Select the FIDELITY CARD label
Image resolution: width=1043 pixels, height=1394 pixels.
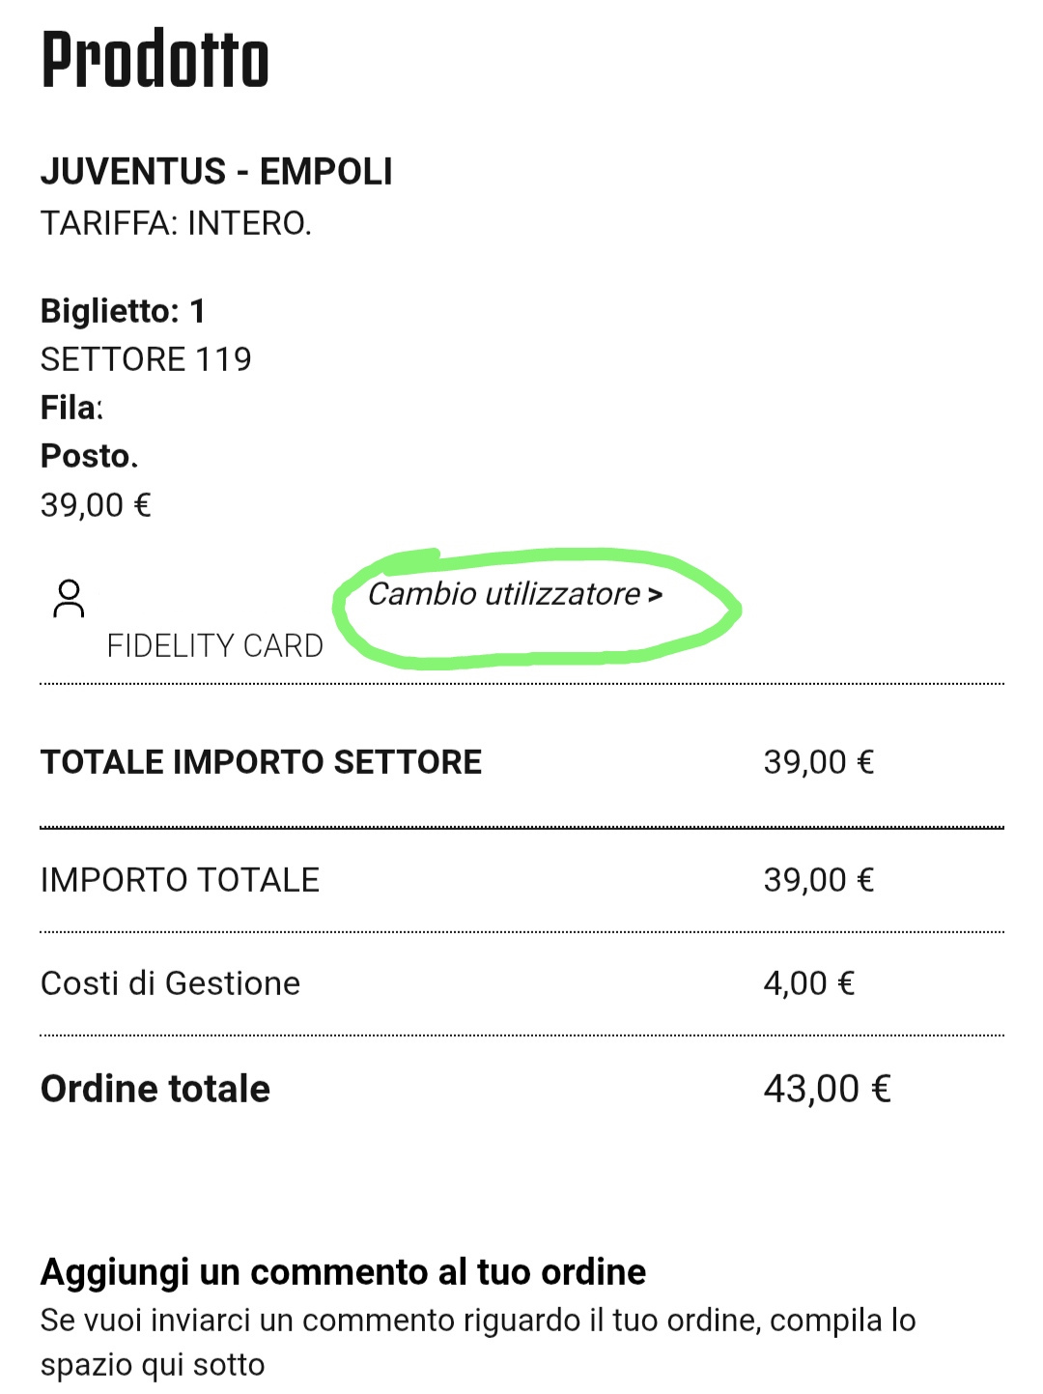coord(214,645)
